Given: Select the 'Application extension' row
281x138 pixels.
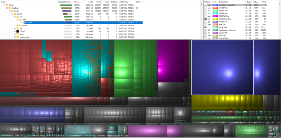Looking at the screenshot, I should point(235,30).
